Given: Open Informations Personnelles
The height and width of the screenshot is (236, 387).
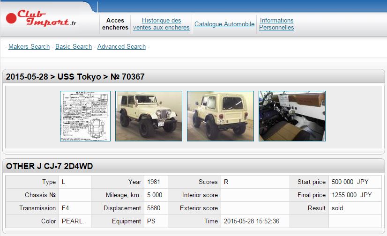Looking at the screenshot, I should tap(276, 24).
